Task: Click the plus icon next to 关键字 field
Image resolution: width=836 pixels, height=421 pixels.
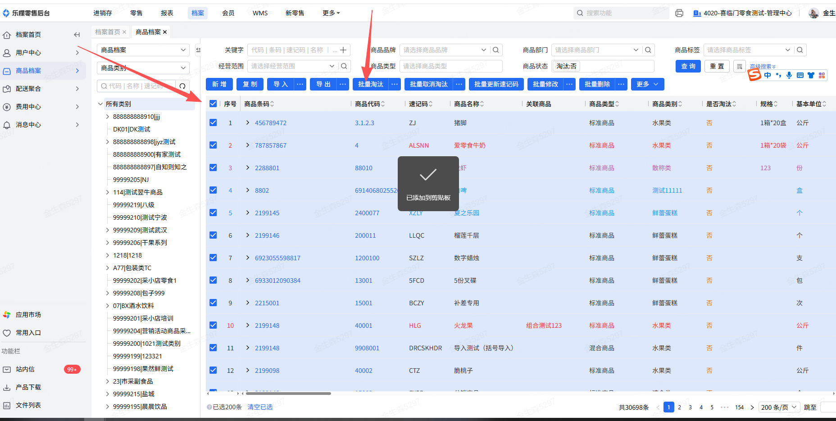Action: pyautogui.click(x=343, y=50)
